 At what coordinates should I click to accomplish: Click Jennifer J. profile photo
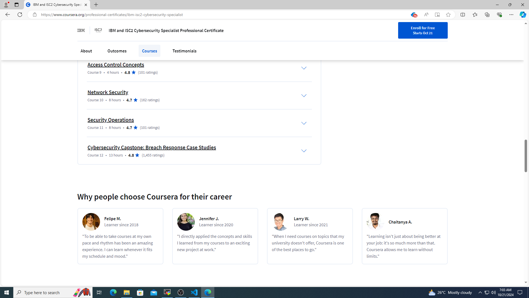pos(186,222)
